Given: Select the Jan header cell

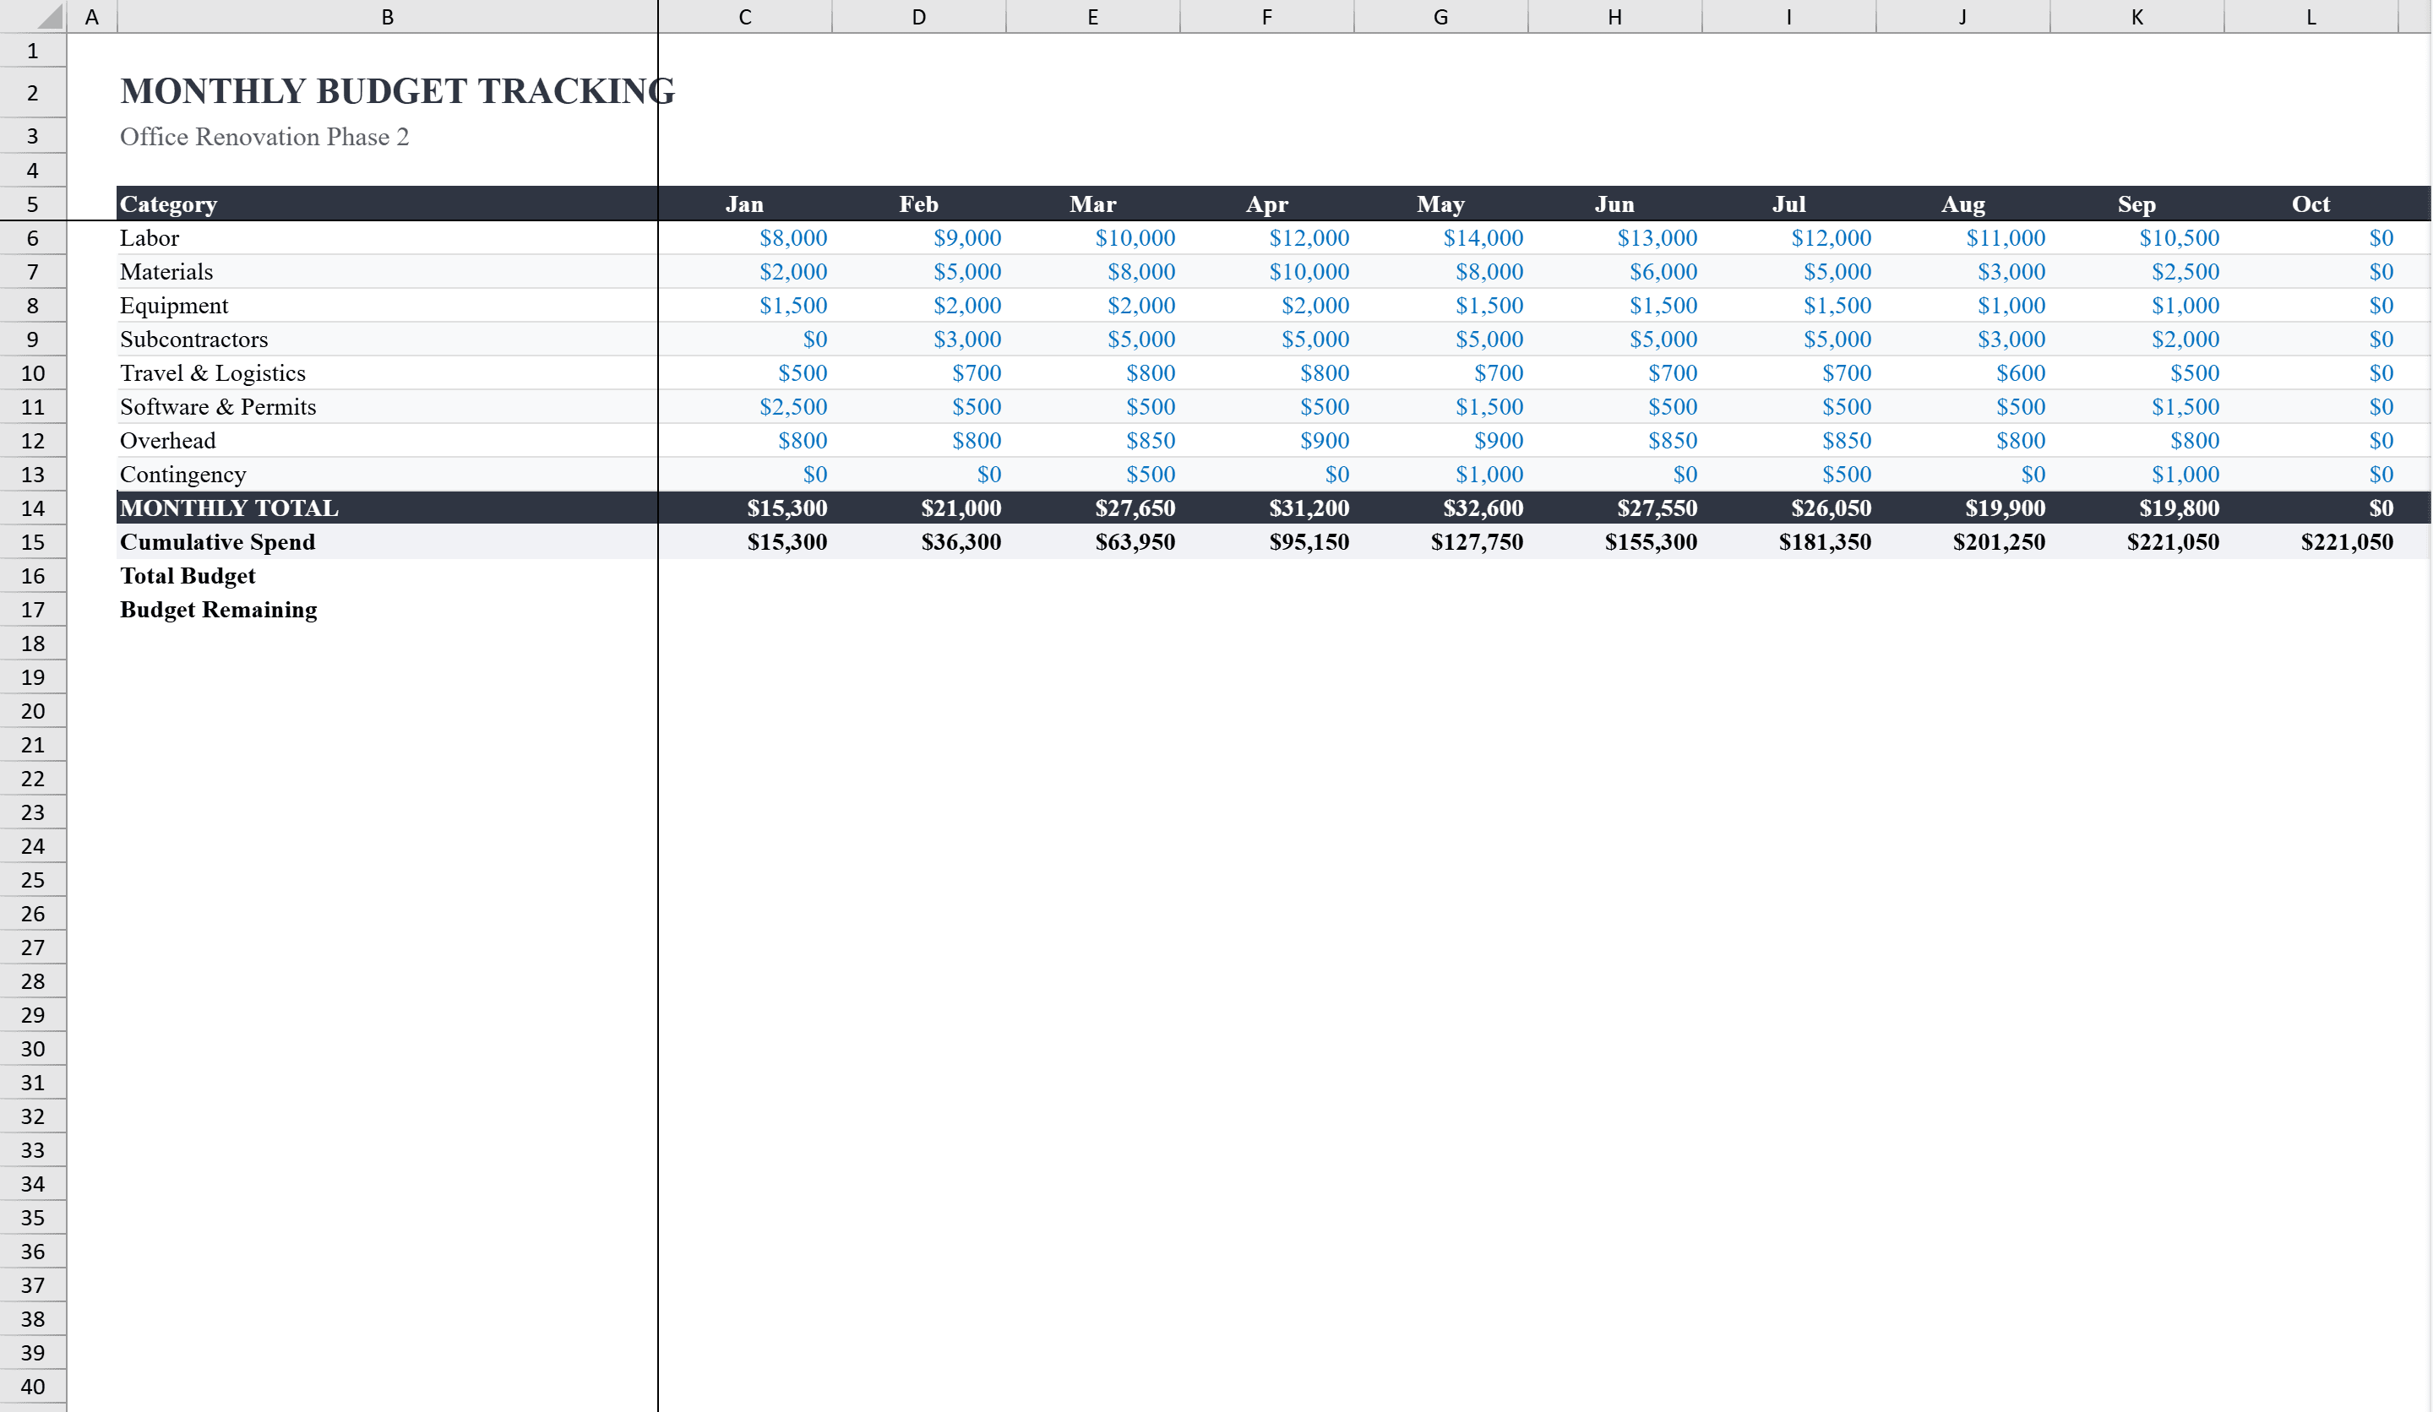Looking at the screenshot, I should coord(744,204).
